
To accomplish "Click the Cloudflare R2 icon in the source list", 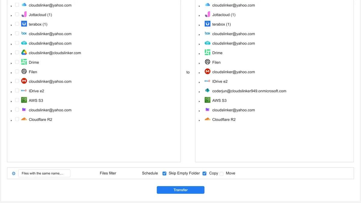I will 24,119.
